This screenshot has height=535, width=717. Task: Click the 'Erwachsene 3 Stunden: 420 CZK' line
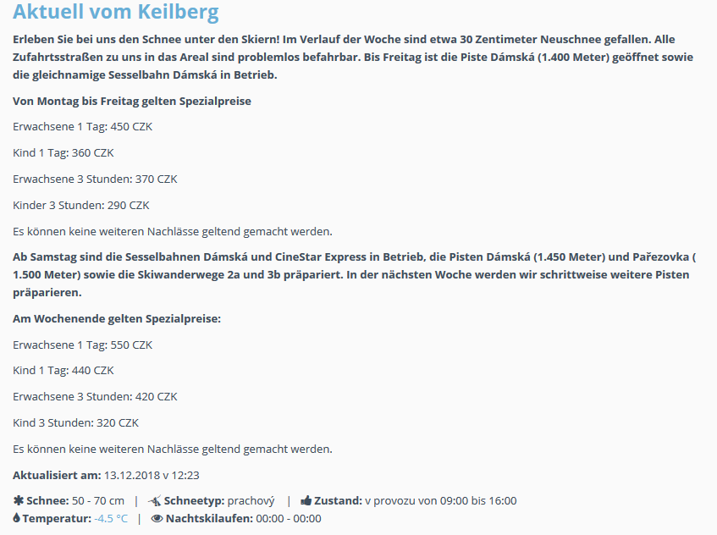(95, 396)
